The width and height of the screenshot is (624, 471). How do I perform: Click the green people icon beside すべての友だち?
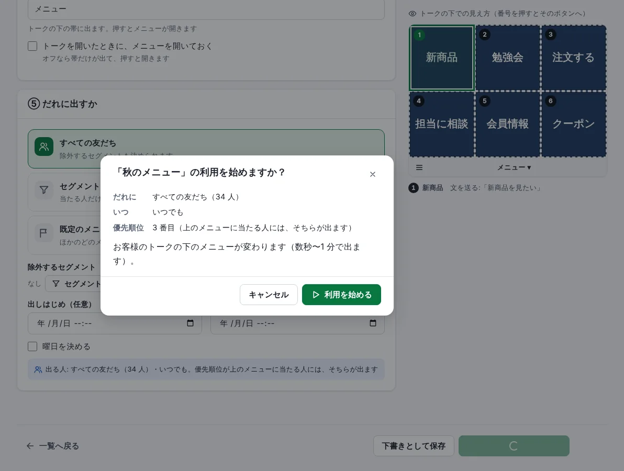44,147
